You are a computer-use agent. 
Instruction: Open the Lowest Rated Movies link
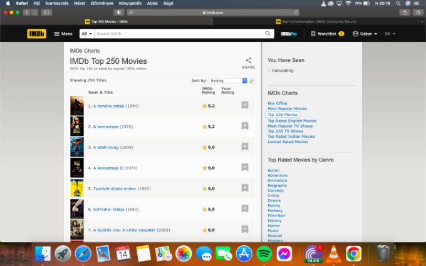tap(288, 141)
